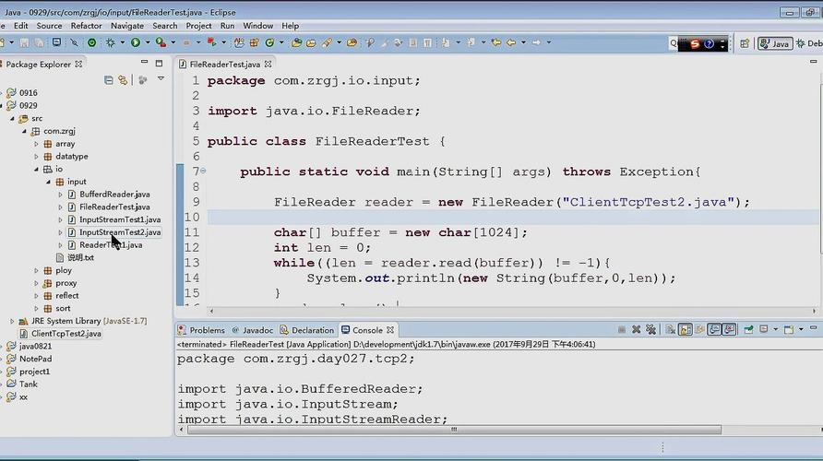Toggle Link with Editor in Package Explorer
Image resolution: width=823 pixels, height=461 pixels.
pyautogui.click(x=122, y=80)
